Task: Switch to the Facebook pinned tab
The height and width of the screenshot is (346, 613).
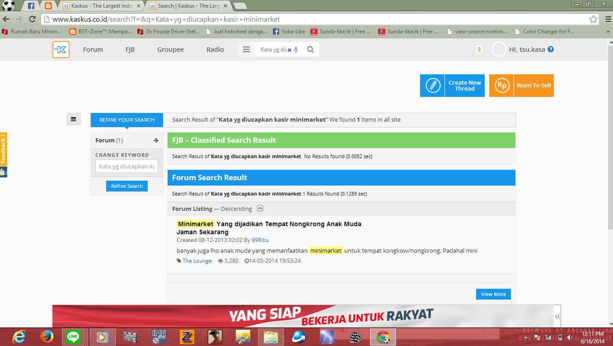Action: pos(31,6)
